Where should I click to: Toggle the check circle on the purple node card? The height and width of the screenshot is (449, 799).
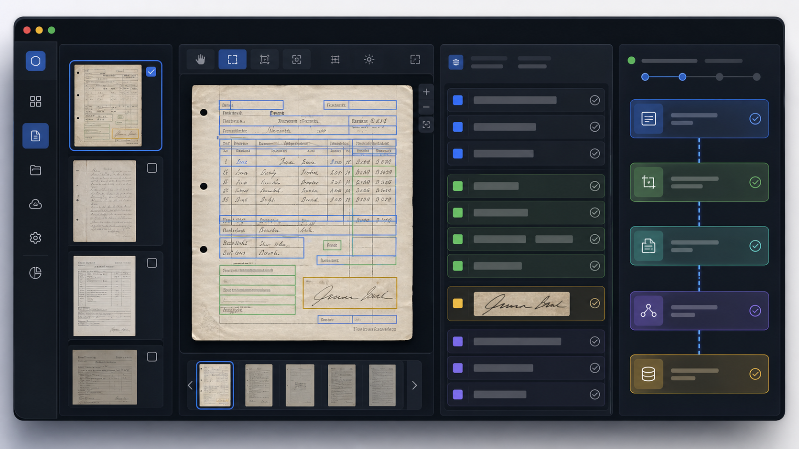tap(755, 311)
